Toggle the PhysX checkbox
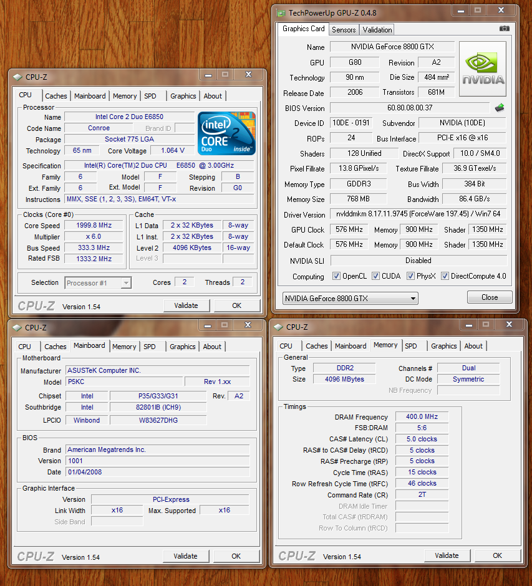532x586 pixels. [410, 276]
